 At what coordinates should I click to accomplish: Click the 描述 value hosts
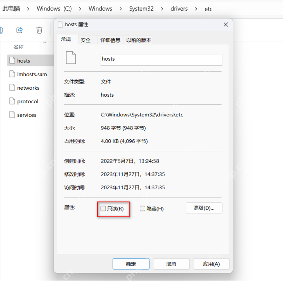107,95
